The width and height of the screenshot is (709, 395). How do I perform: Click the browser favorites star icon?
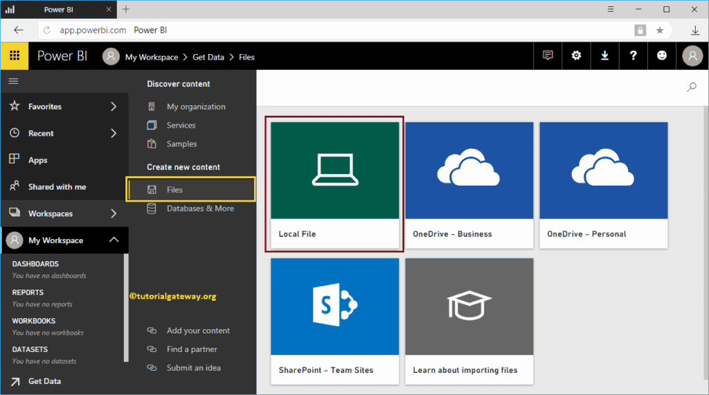pyautogui.click(x=660, y=30)
